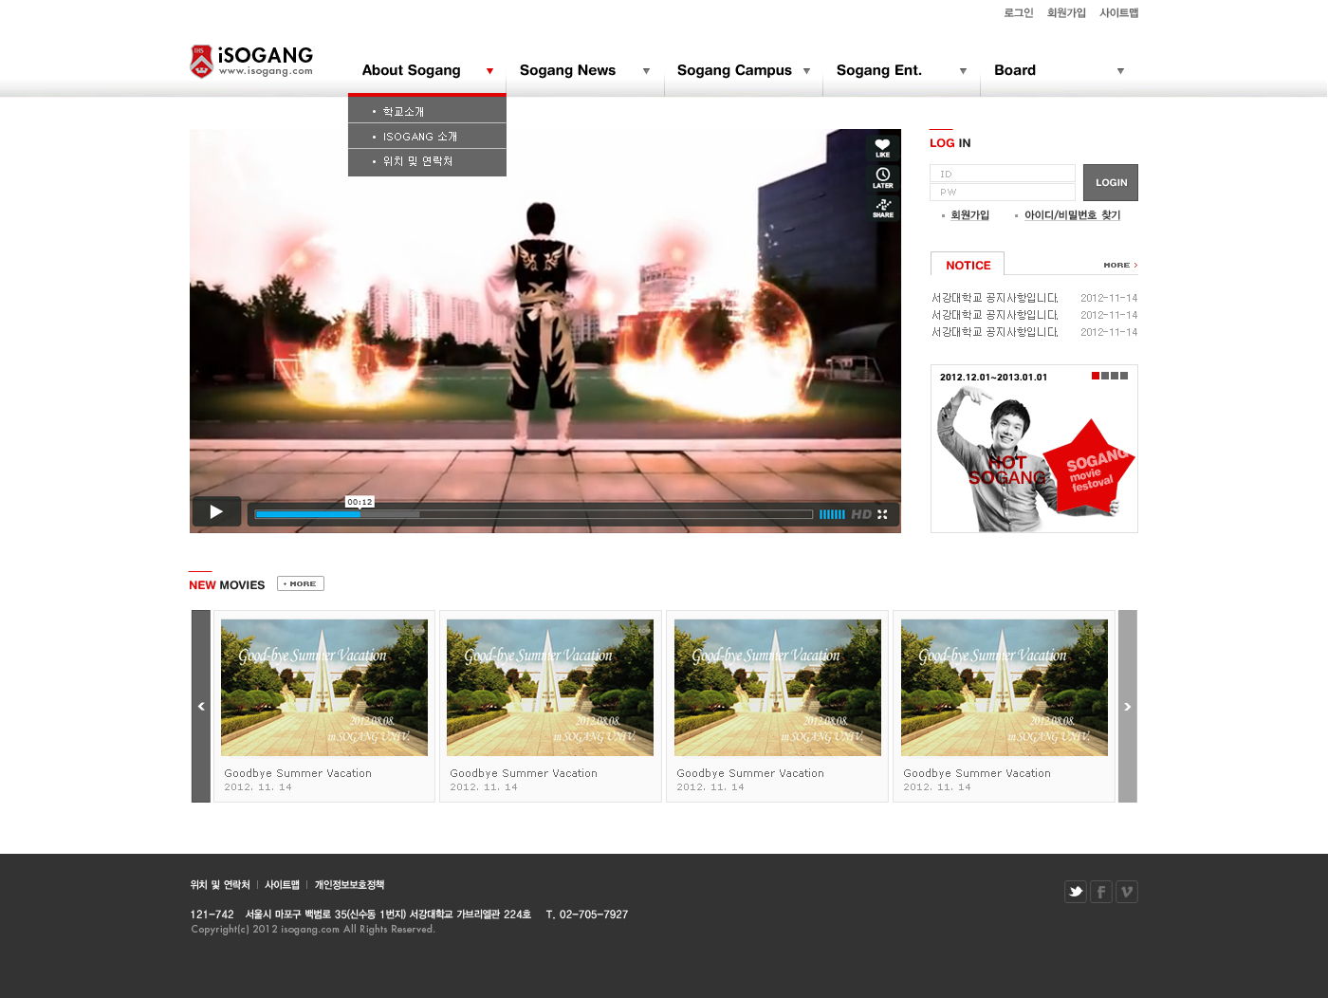Enter fullscreen with the expand icon

[x=882, y=514]
